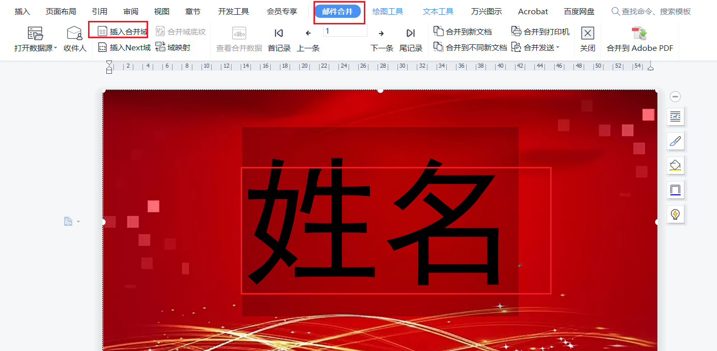Click 合并到新文档 merge to new document

463,32
